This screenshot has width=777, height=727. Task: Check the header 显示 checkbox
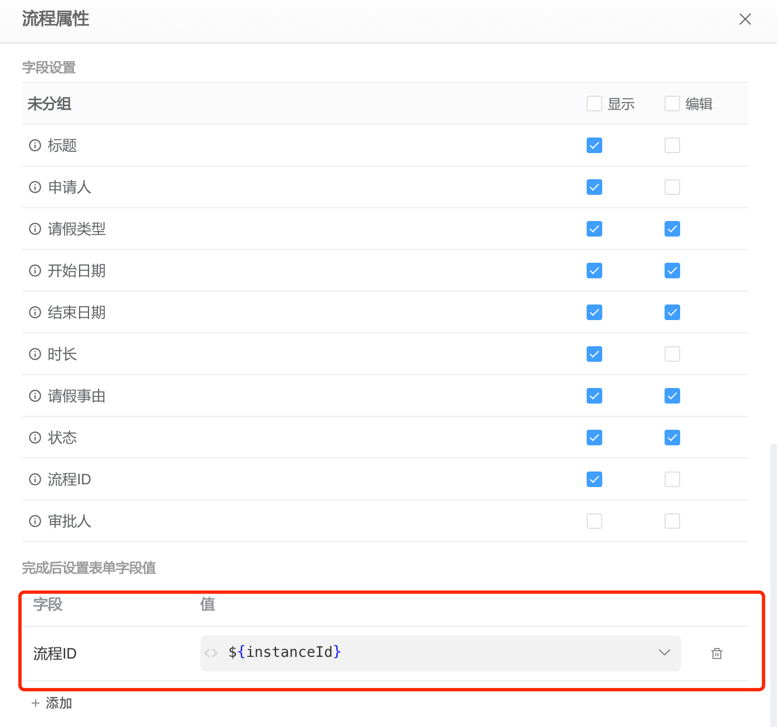(x=594, y=104)
